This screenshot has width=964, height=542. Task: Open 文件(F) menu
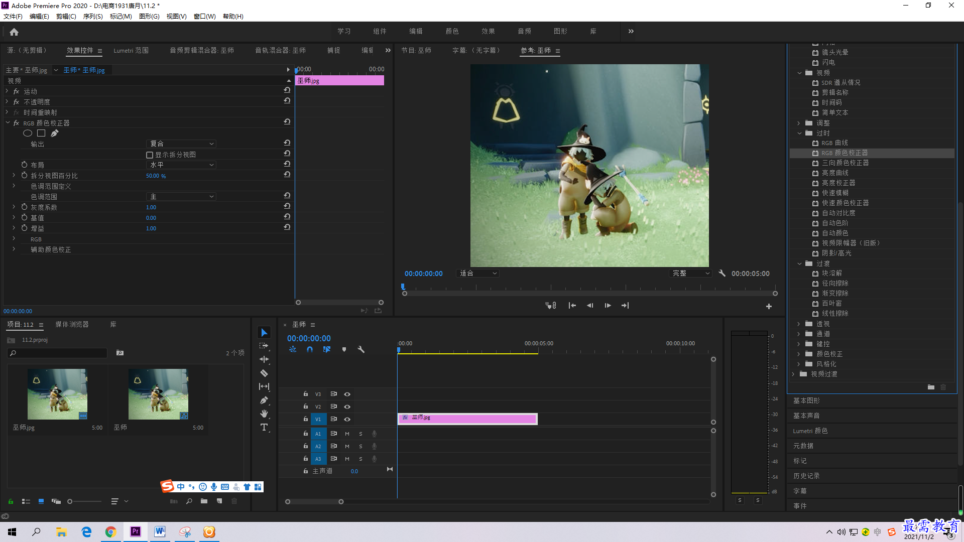(x=13, y=17)
